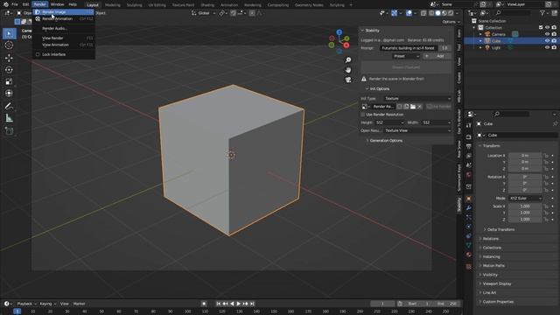Jump to the timeline start frame
Image resolution: width=560 pixels, height=315 pixels.
[x=218, y=304]
